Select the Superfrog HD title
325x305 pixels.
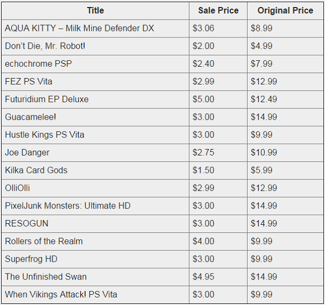click(x=31, y=259)
